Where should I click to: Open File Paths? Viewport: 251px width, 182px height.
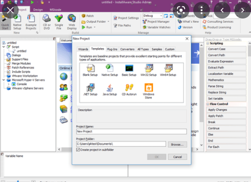(x=122, y=25)
